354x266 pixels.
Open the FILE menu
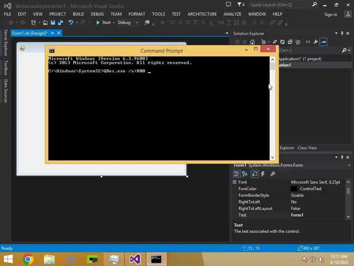[7, 14]
